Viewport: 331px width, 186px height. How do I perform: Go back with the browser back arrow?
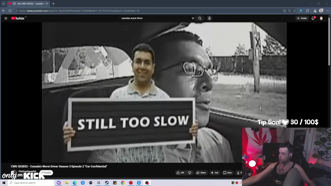pos(3,11)
